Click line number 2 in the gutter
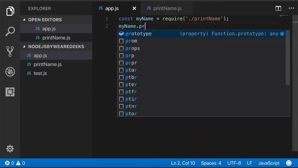 click(107, 26)
